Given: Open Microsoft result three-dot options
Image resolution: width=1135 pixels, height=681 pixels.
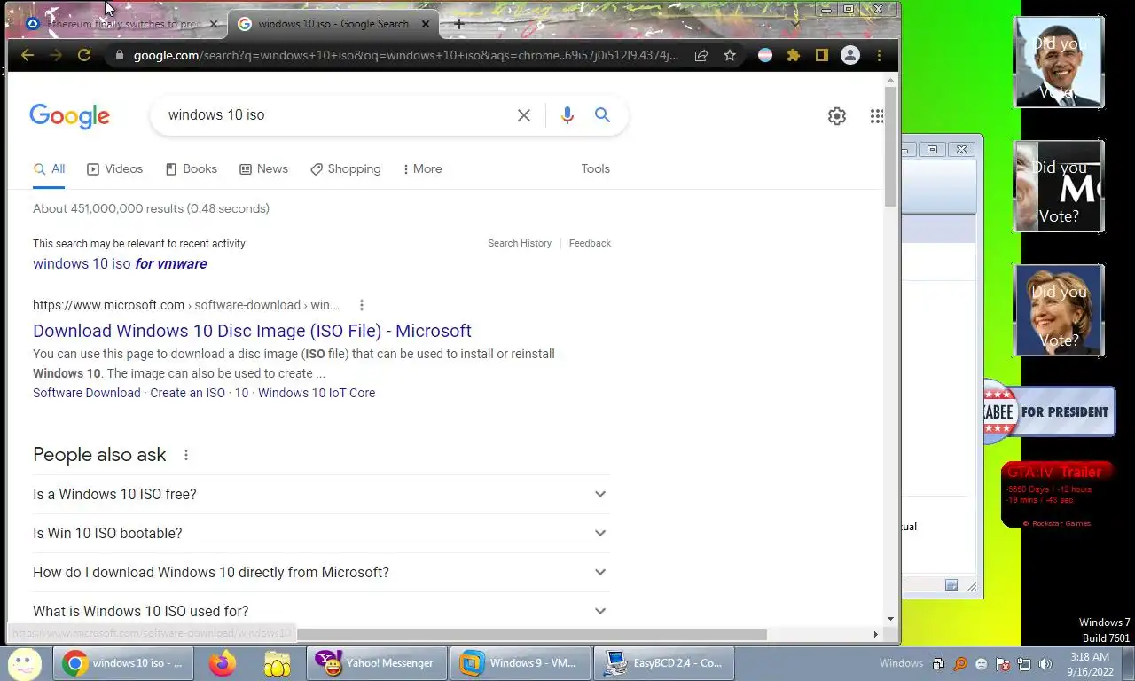Looking at the screenshot, I should [x=361, y=305].
